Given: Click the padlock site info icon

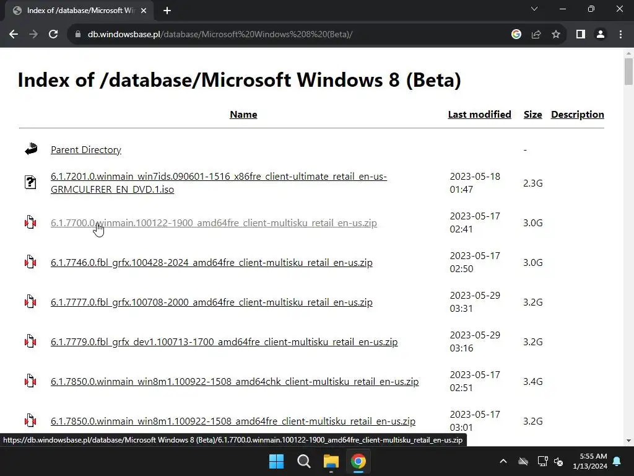Looking at the screenshot, I should click(x=78, y=35).
